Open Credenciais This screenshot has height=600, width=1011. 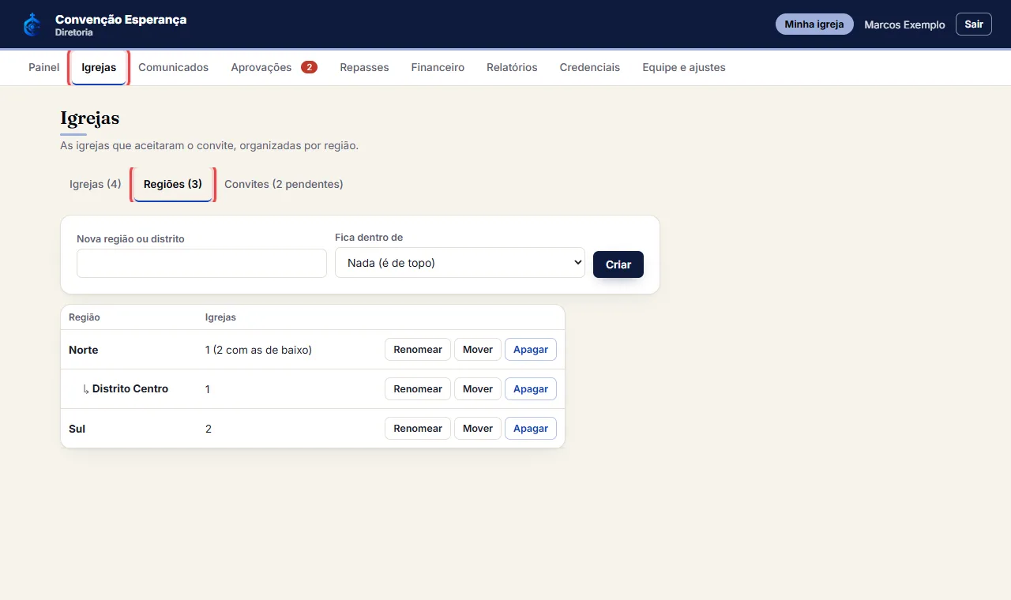point(590,67)
